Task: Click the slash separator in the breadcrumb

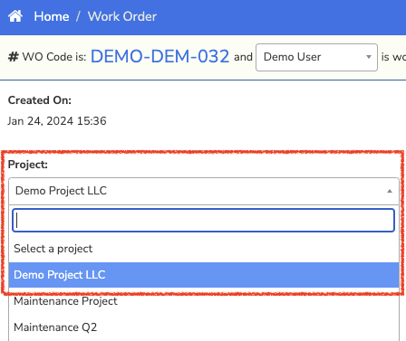Action: click(x=78, y=16)
